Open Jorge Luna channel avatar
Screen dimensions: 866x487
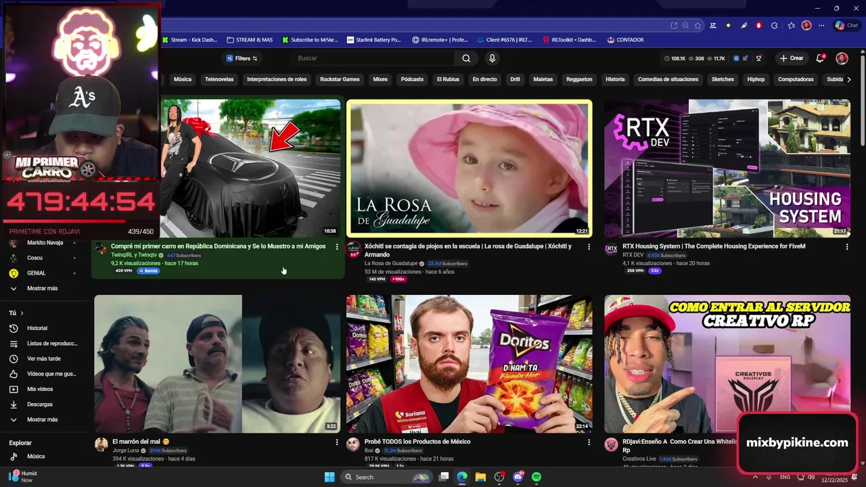click(101, 444)
